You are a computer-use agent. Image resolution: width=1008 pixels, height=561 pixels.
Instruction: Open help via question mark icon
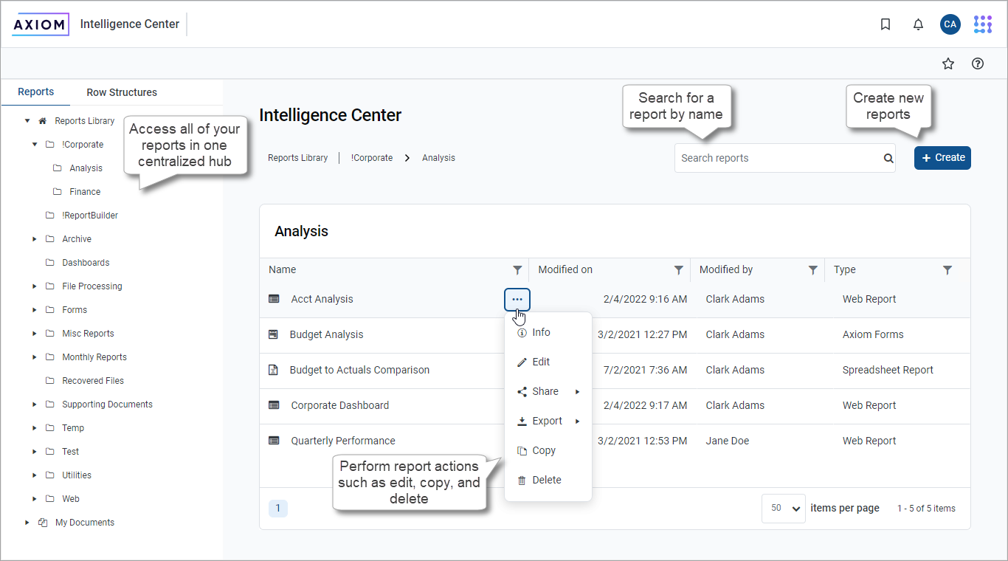click(x=978, y=64)
